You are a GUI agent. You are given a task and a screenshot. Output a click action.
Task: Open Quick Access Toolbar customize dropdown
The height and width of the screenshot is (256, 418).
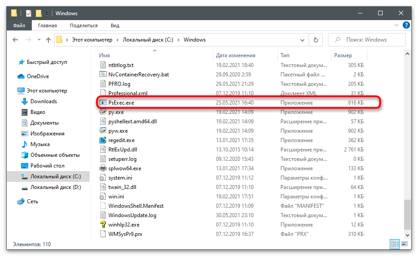47,14
